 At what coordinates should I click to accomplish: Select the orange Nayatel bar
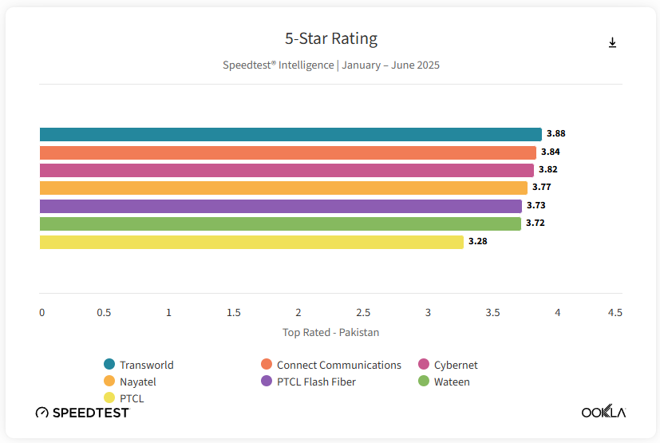283,188
